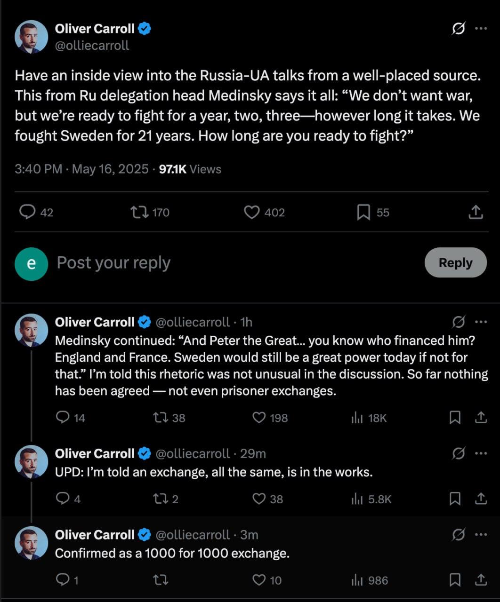Viewport: 500px width, 602px height.
Task: Share the main Medinsky post
Action: coord(476,213)
